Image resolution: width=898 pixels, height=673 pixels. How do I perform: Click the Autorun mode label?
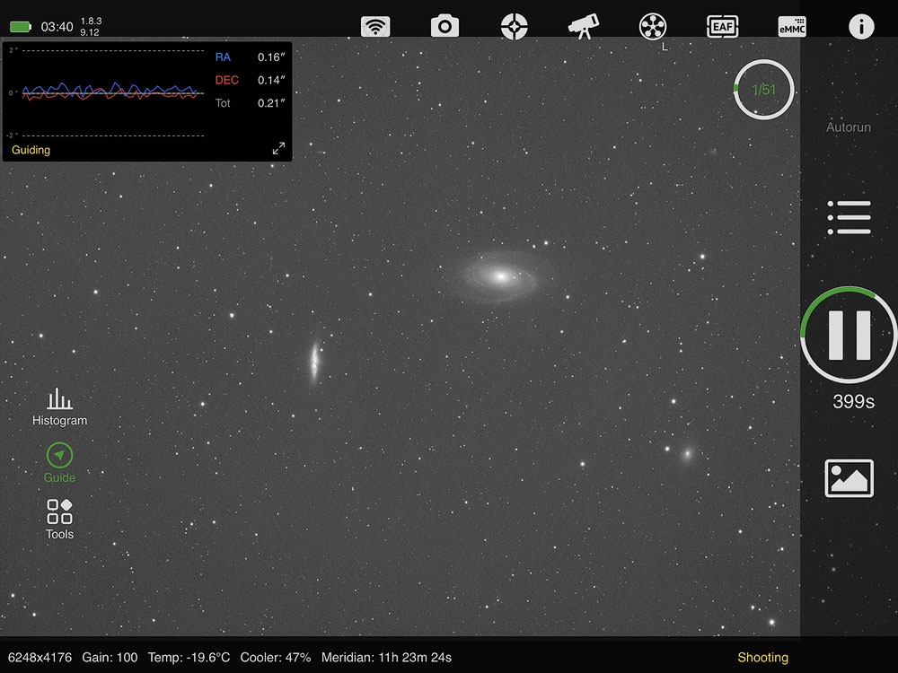pos(849,127)
